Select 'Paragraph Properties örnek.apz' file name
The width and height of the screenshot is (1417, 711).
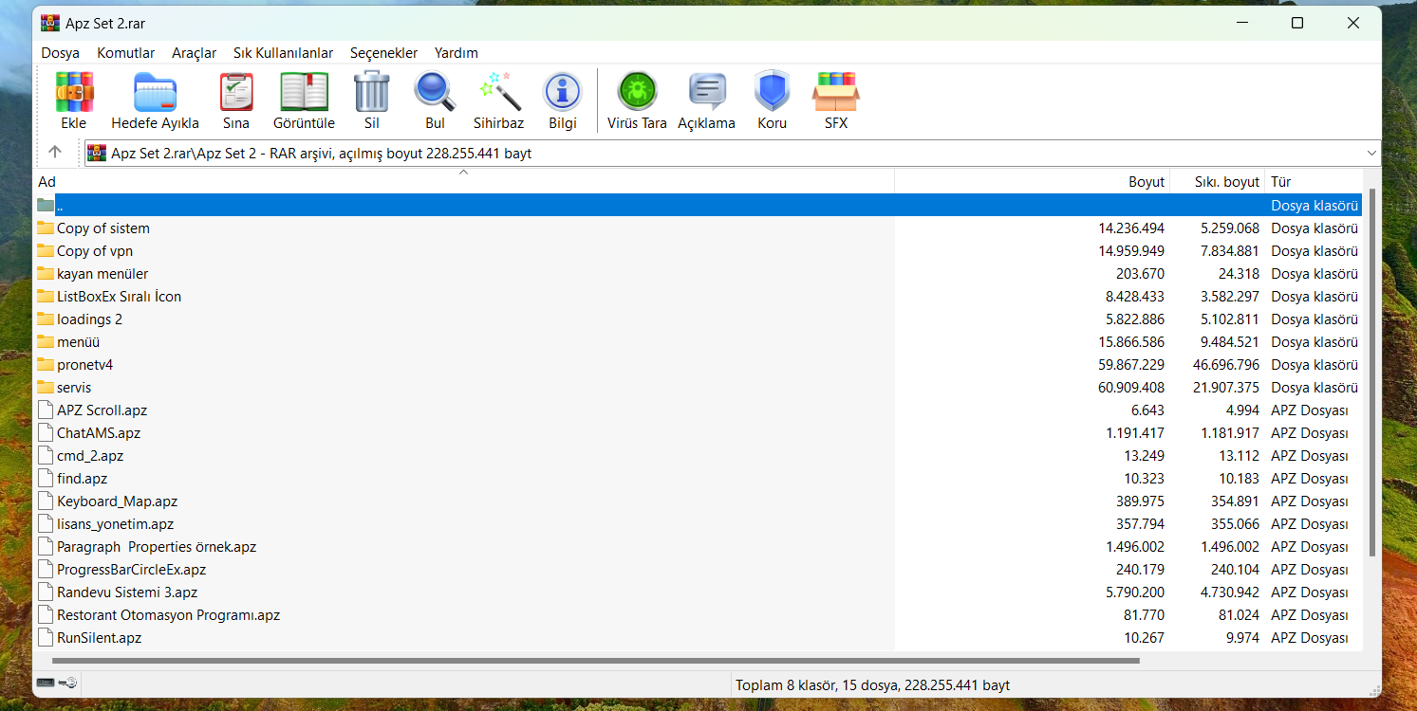[157, 547]
